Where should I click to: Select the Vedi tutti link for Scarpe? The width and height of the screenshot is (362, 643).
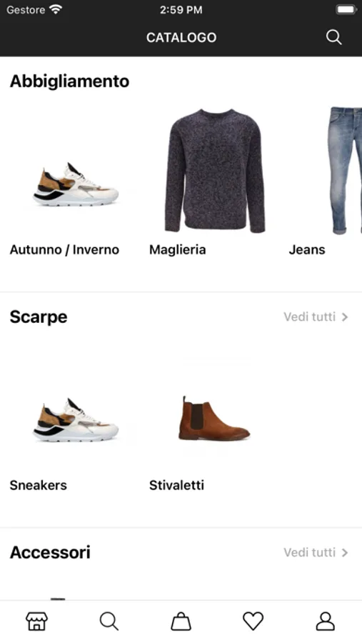[310, 317]
